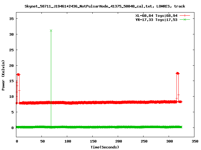Click y-axis tick label 25

pyautogui.click(x=11, y=50)
